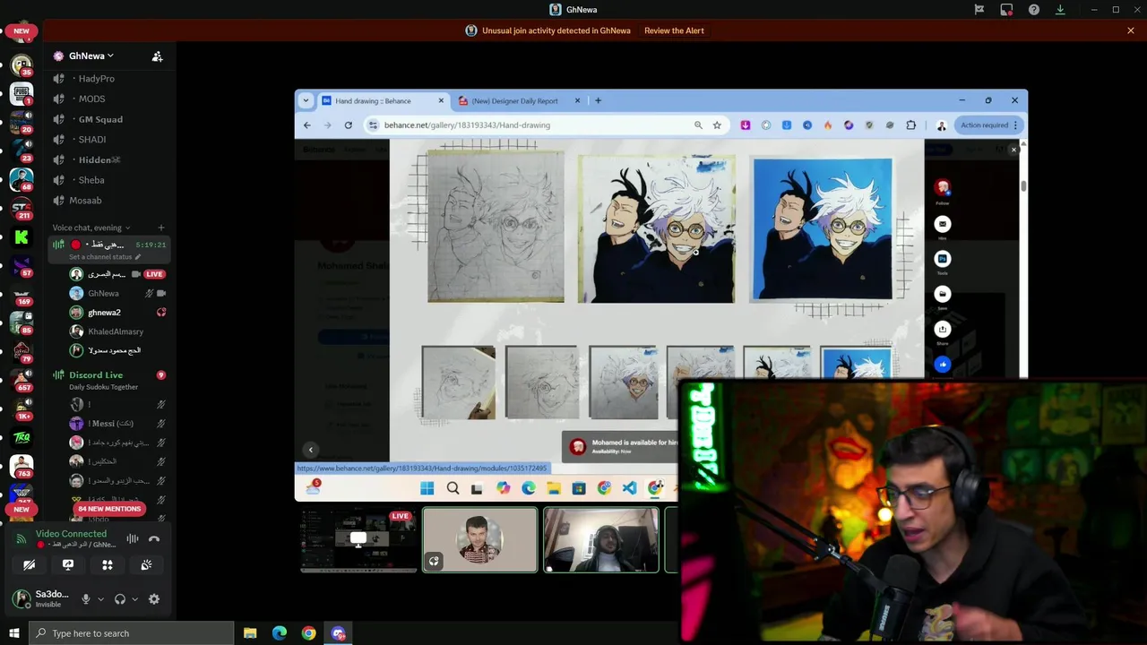Open Discord User Settings gear

tap(154, 599)
